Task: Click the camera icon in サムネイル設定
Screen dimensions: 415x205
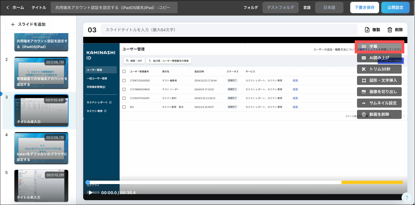Action: tap(364, 103)
